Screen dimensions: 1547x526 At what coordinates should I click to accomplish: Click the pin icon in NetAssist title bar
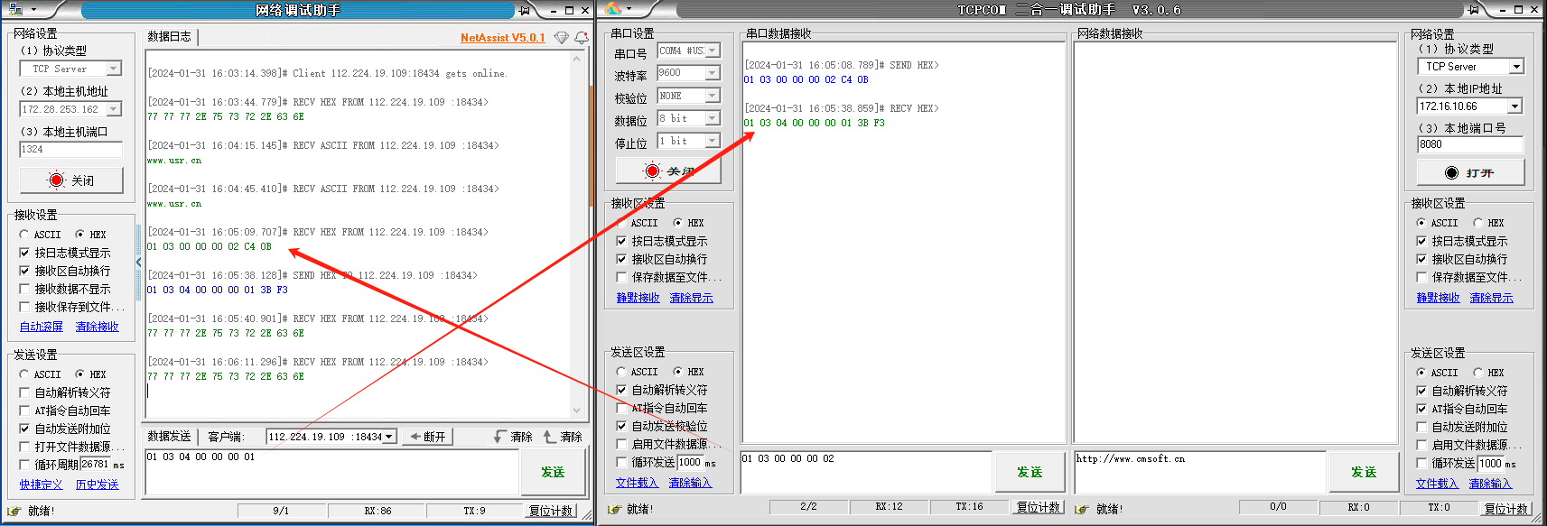tap(525, 10)
